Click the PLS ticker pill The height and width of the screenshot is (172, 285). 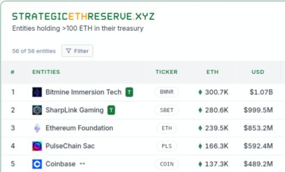coord(167,146)
